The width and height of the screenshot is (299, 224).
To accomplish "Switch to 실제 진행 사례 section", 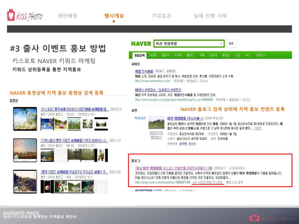I will click(x=210, y=16).
